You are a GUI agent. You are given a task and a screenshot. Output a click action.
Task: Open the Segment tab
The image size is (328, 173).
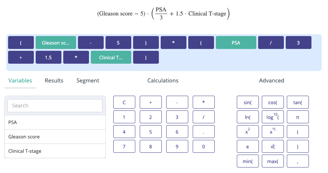click(88, 81)
